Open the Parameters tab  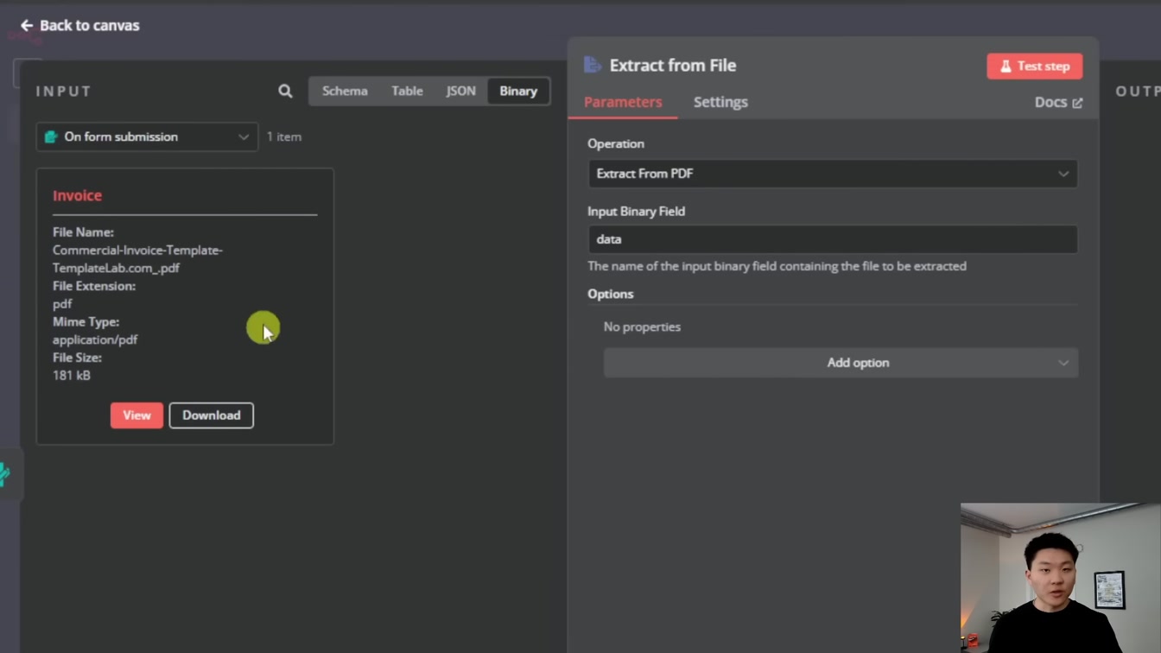click(x=623, y=102)
